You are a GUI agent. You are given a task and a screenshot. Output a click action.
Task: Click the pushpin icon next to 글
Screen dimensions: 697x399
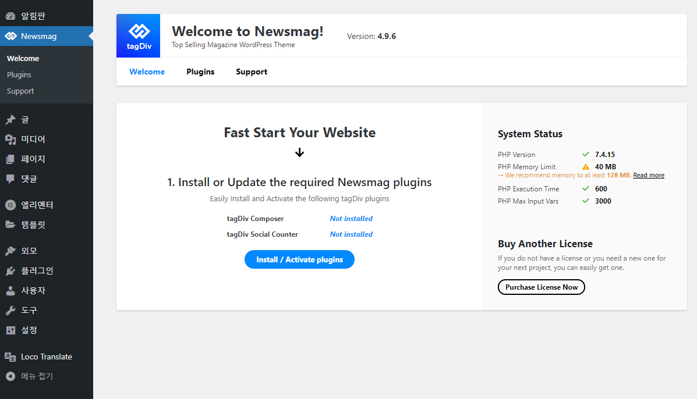click(x=10, y=119)
